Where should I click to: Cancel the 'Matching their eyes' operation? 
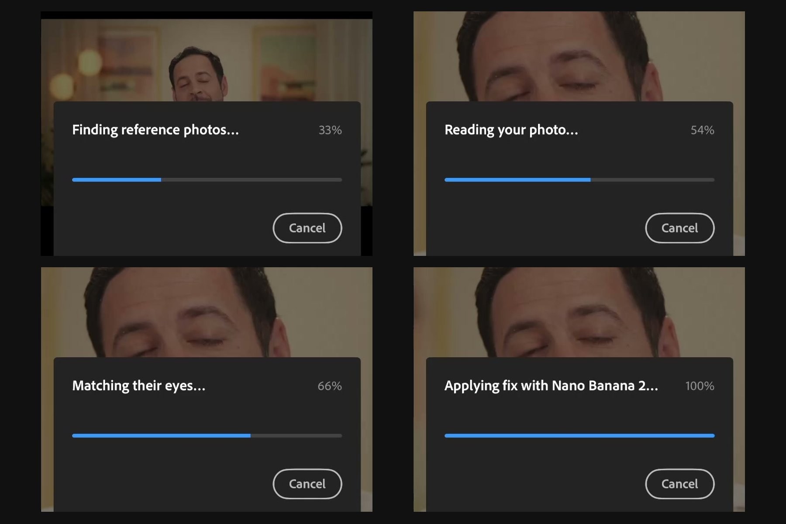click(x=307, y=484)
